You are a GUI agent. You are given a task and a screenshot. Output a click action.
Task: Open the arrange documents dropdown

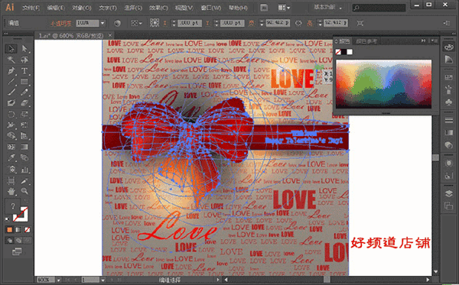pos(284,8)
